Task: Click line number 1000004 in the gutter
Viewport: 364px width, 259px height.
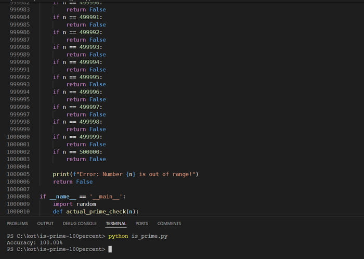Action: click(x=18, y=166)
